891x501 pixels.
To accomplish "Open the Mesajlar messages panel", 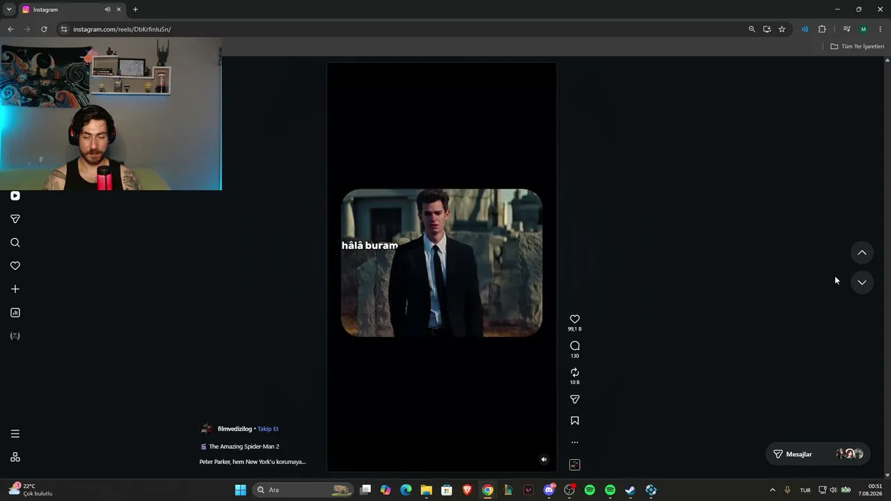I will [817, 454].
